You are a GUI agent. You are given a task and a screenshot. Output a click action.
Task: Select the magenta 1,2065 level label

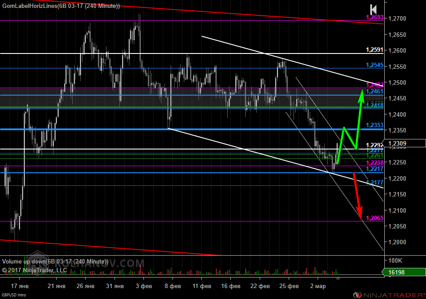[375, 218]
